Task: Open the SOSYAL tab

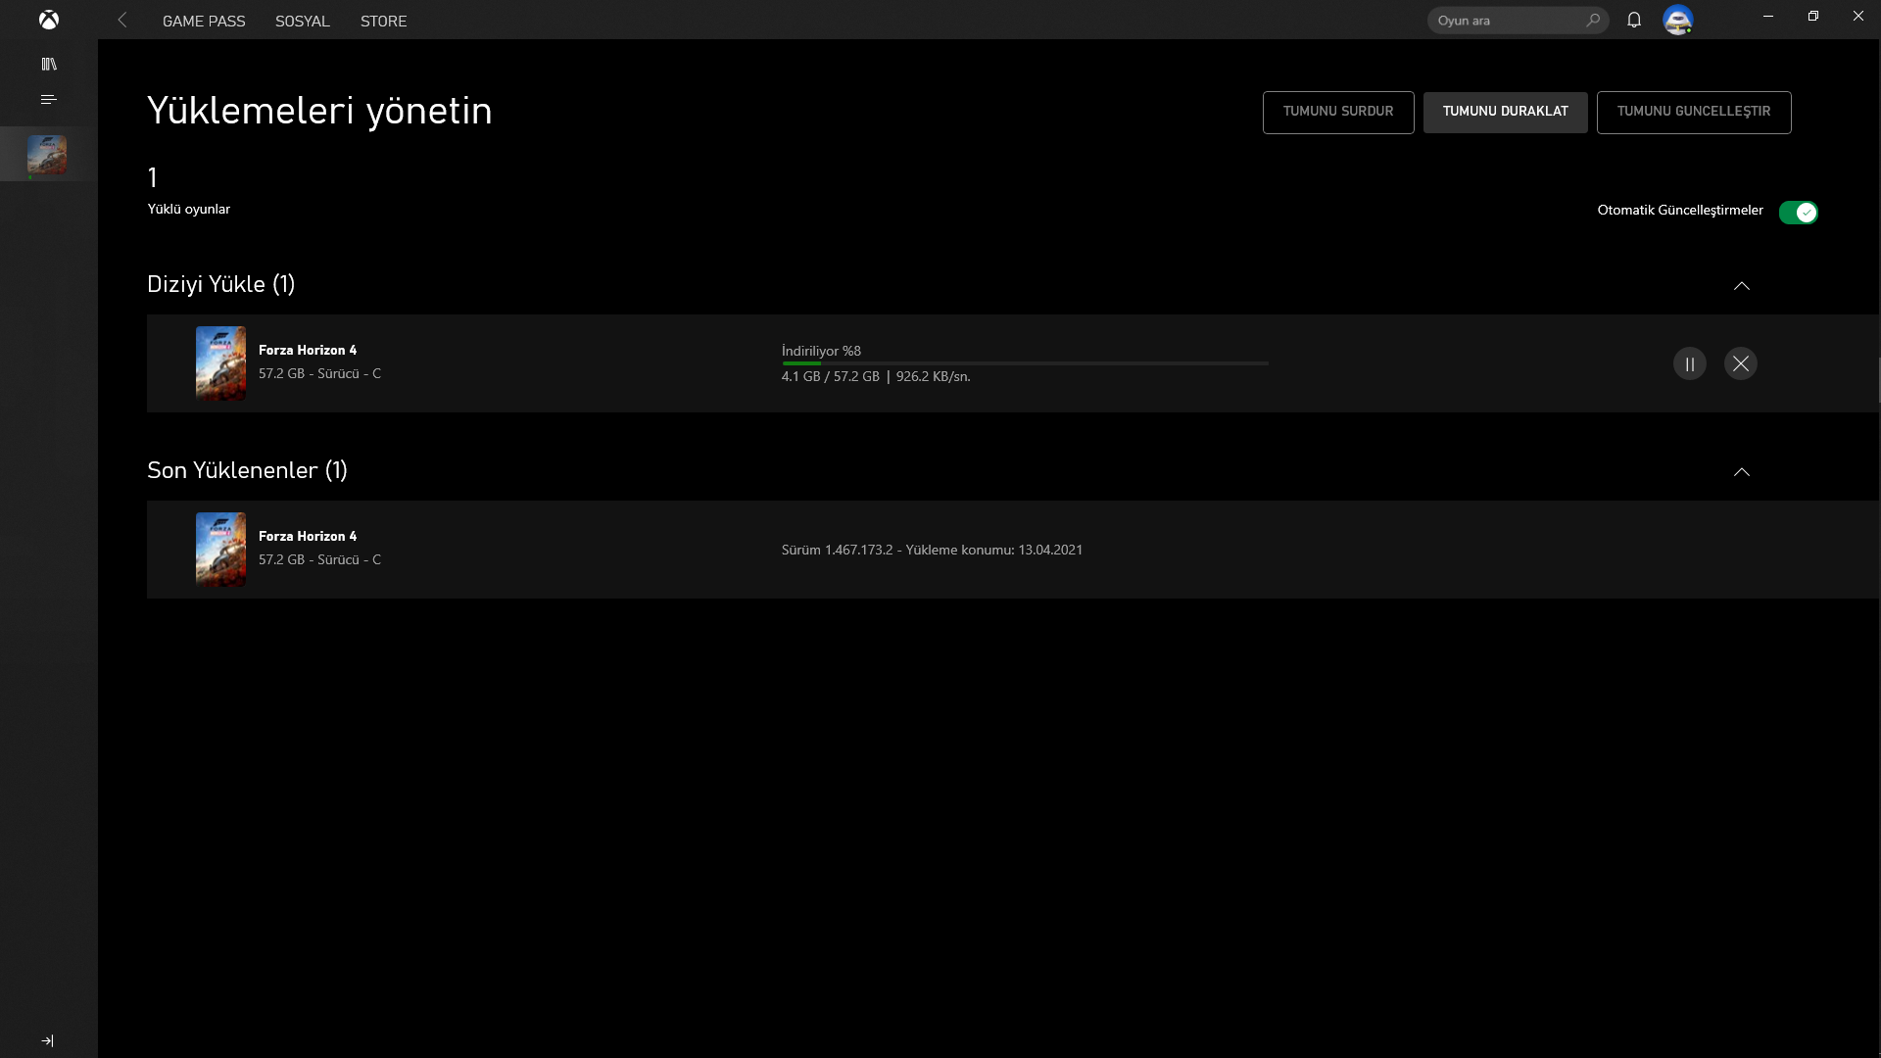Action: [302, 21]
